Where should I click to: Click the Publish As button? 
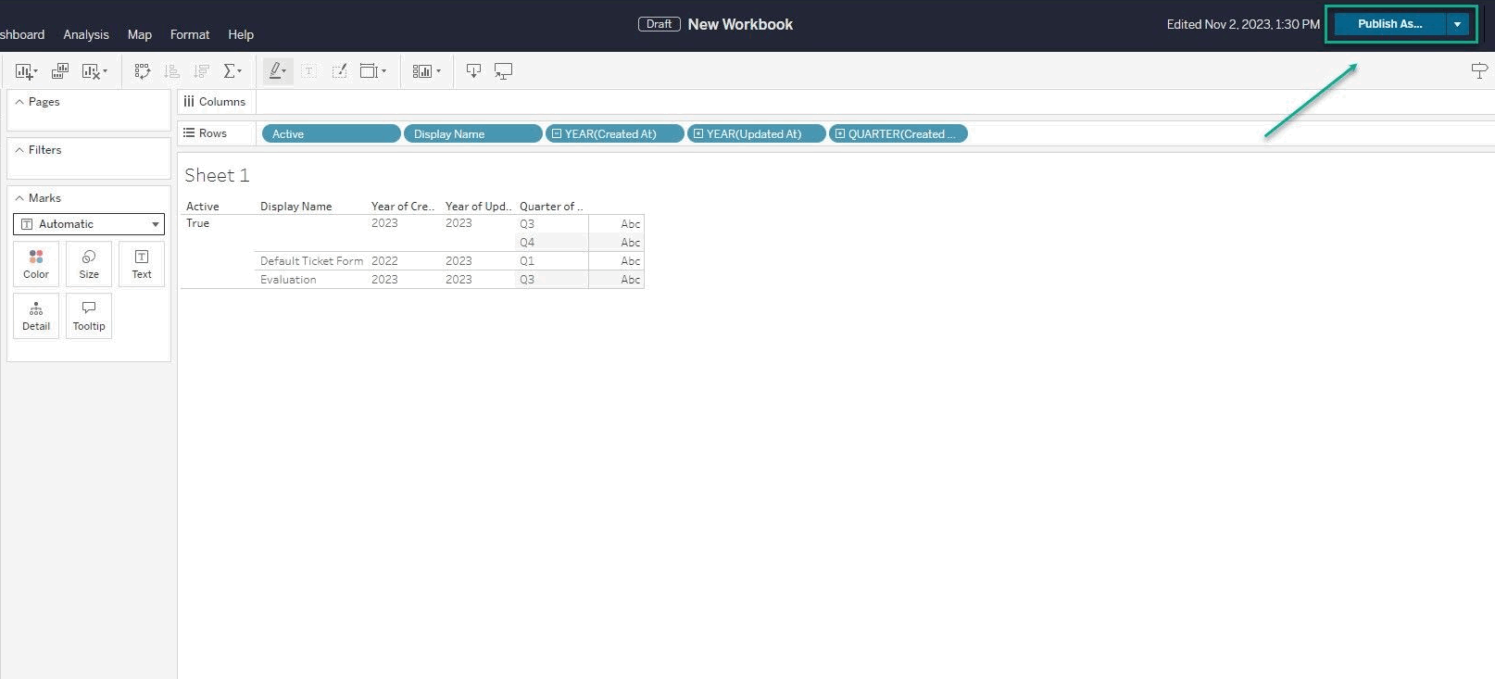pos(1389,24)
